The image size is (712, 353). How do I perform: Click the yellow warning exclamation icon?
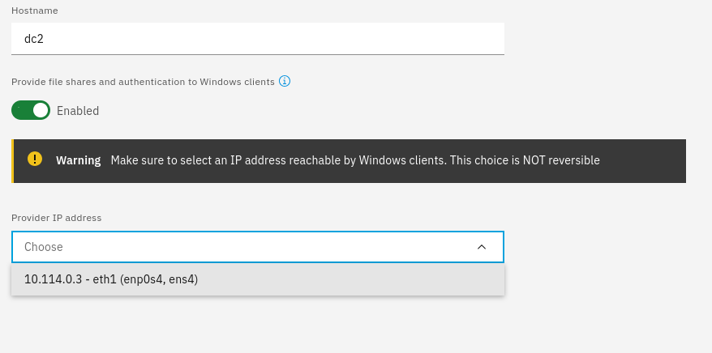(35, 159)
